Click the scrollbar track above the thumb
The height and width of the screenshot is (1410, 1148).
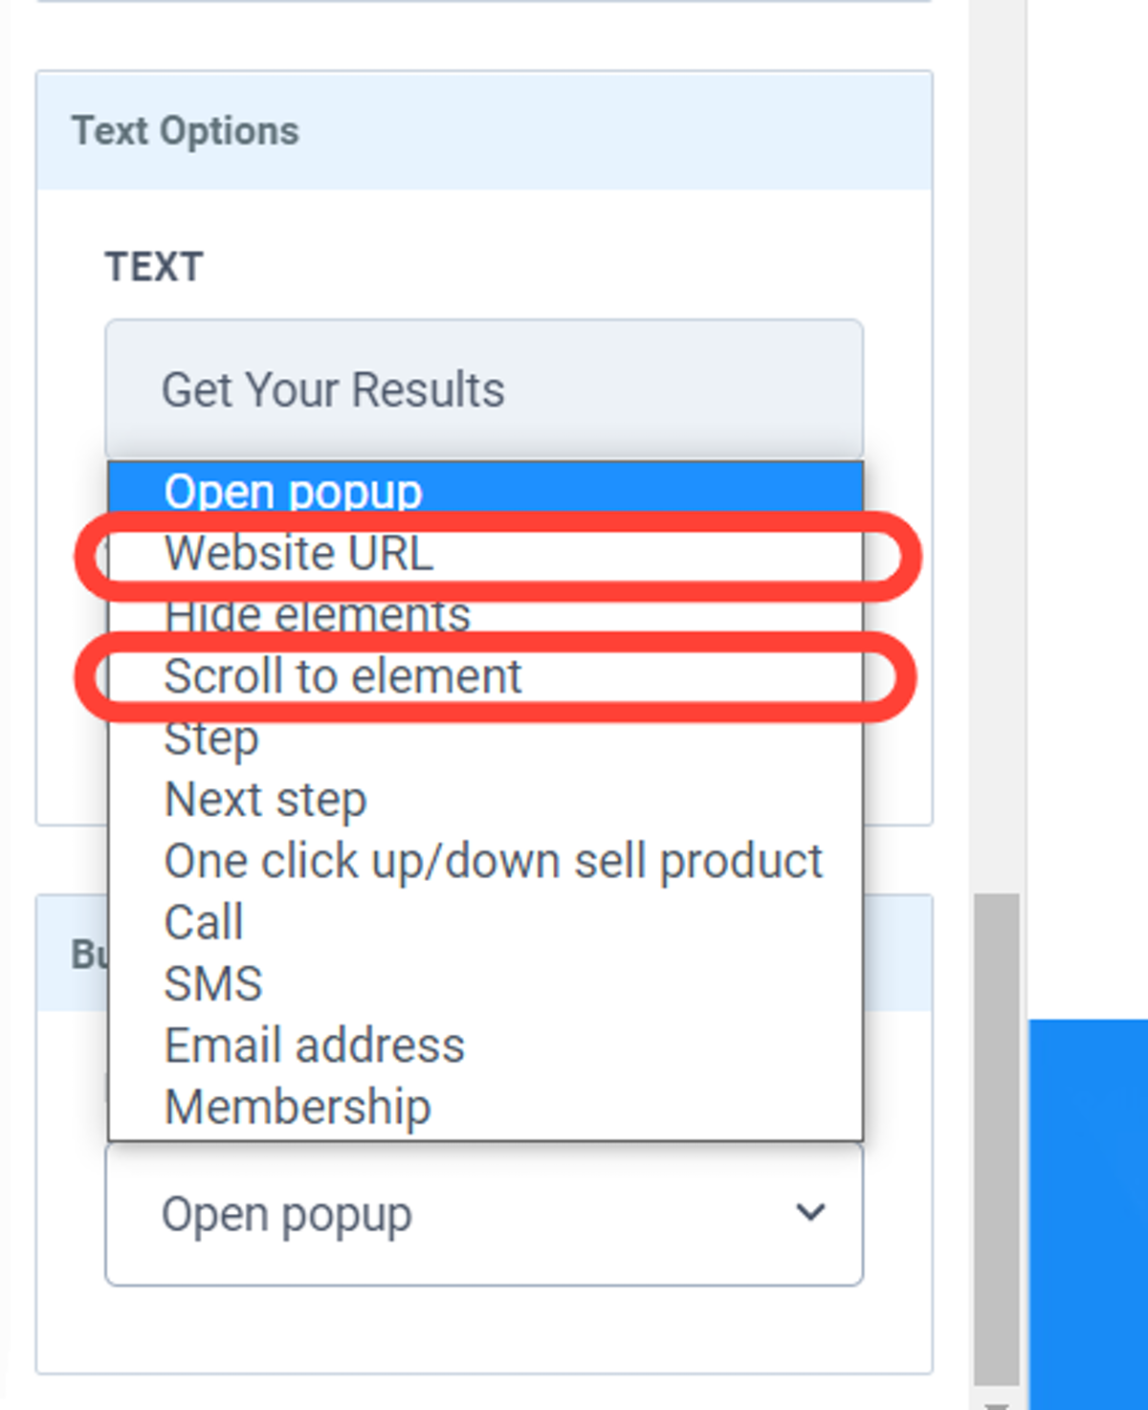996,478
